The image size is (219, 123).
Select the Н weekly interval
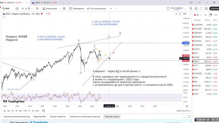pyautogui.click(x=29, y=9)
